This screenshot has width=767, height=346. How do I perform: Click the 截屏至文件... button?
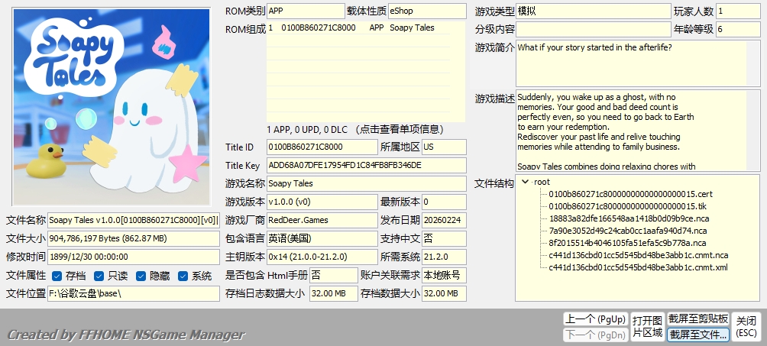tap(698, 335)
